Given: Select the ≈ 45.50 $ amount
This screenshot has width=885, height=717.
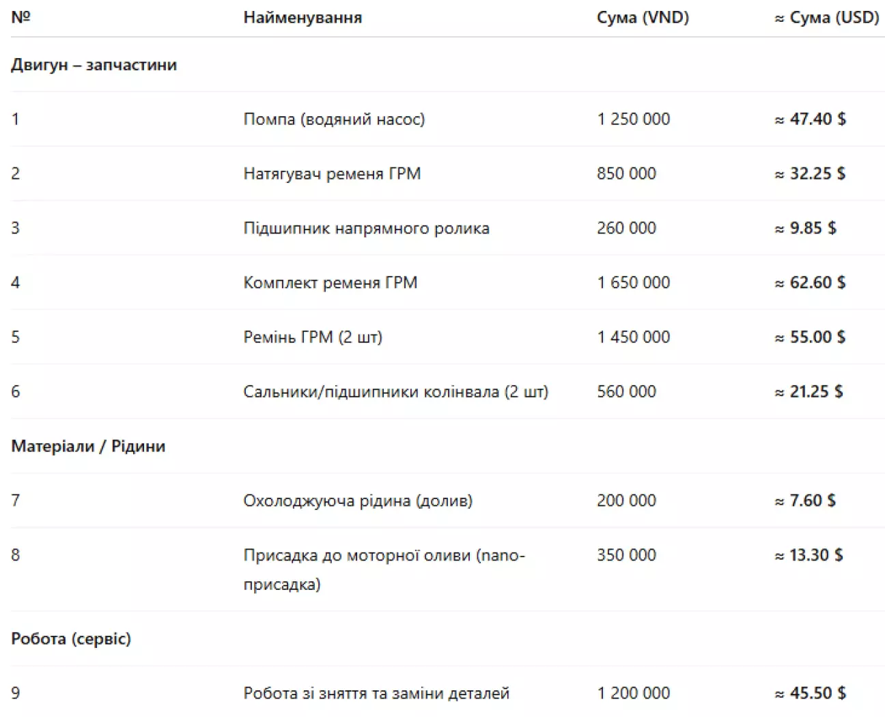Looking at the screenshot, I should click(x=810, y=694).
